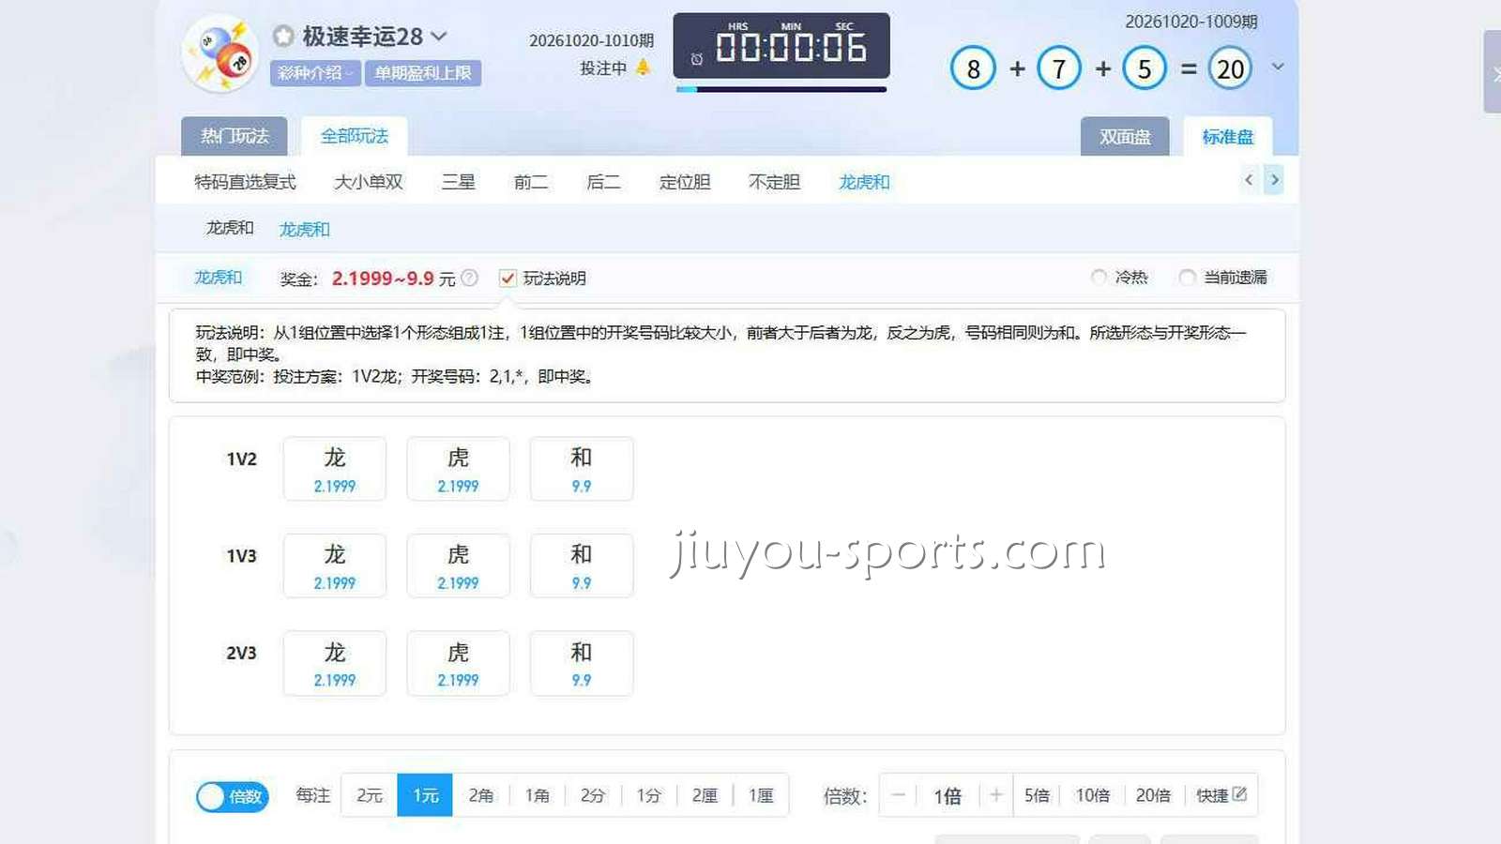Click the 极速幸运28 lottery ball logo
The width and height of the screenshot is (1501, 844).
[220, 54]
